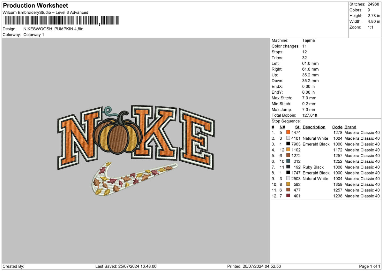The height and width of the screenshot is (271, 383).
Task: Select the gold swatch beside 582 stitches
Action: coord(288,184)
